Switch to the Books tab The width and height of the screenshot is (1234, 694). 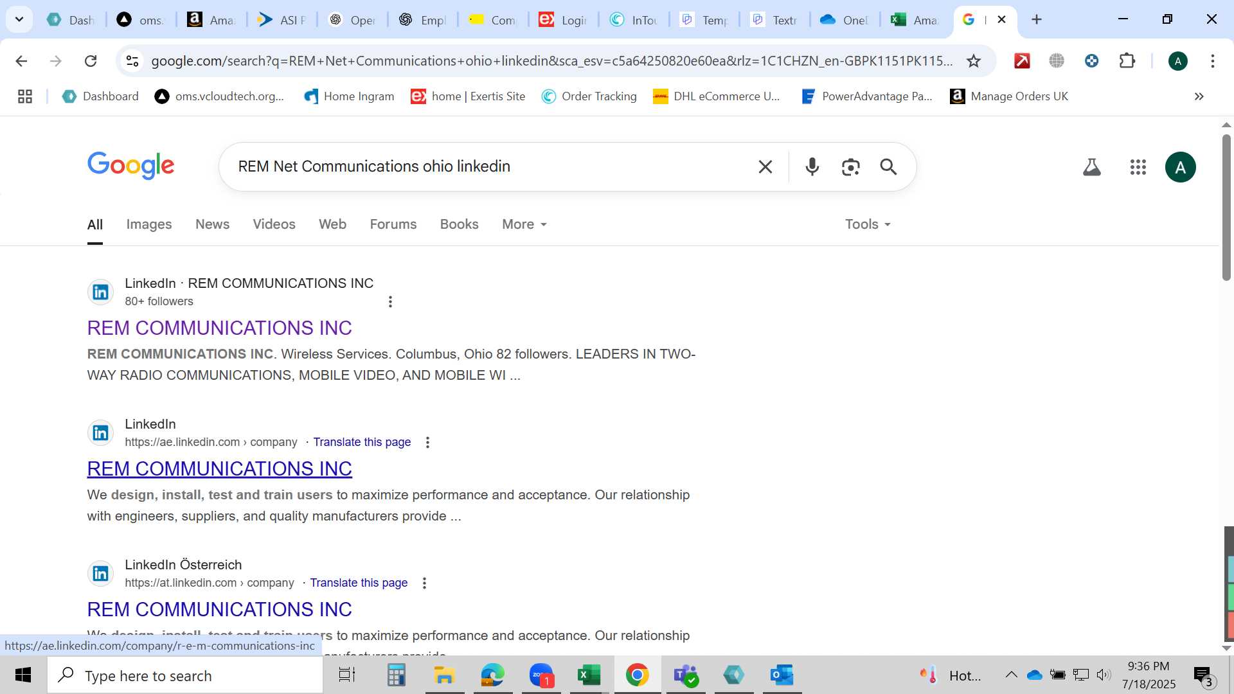(x=459, y=224)
